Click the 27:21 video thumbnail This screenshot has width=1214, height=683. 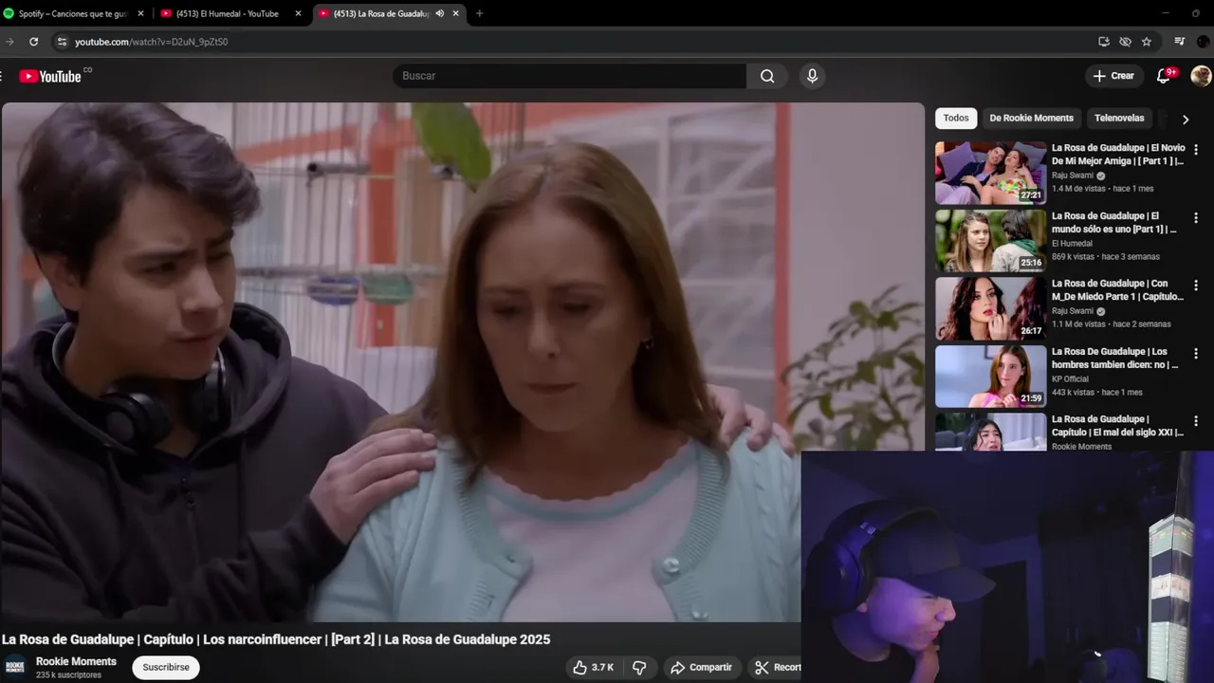[x=990, y=174]
